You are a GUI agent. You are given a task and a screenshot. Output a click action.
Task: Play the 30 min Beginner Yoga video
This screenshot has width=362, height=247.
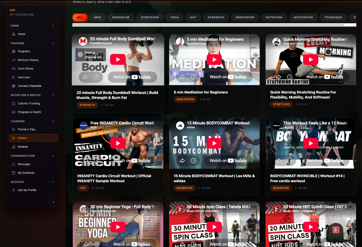118,227
